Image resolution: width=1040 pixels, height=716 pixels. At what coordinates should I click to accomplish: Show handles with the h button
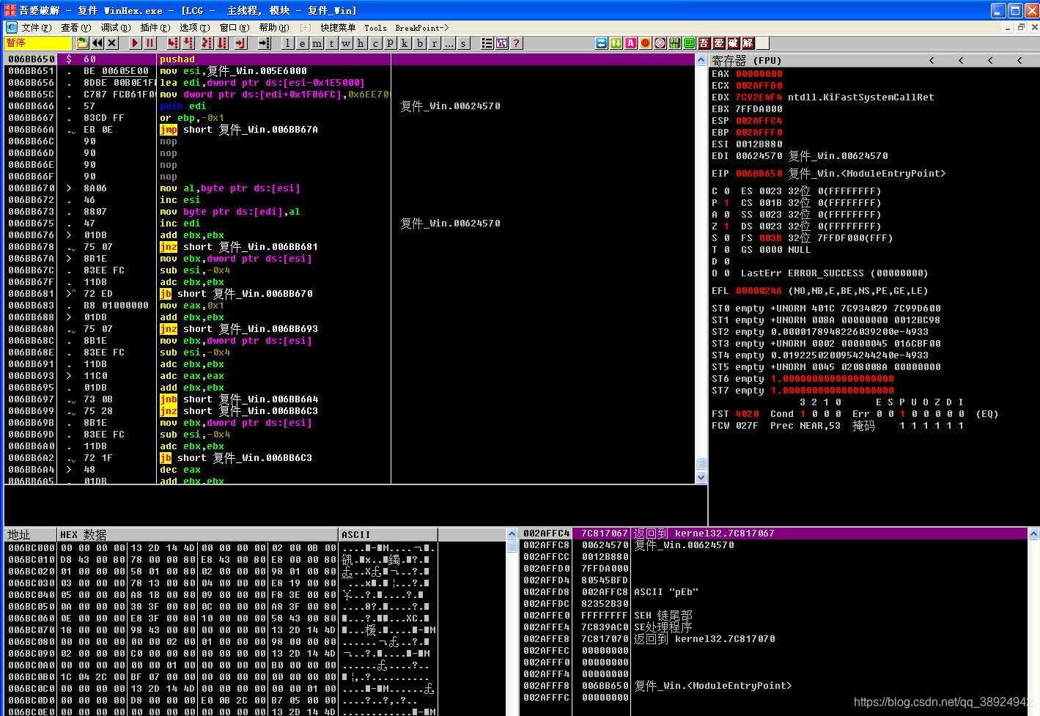click(x=361, y=43)
